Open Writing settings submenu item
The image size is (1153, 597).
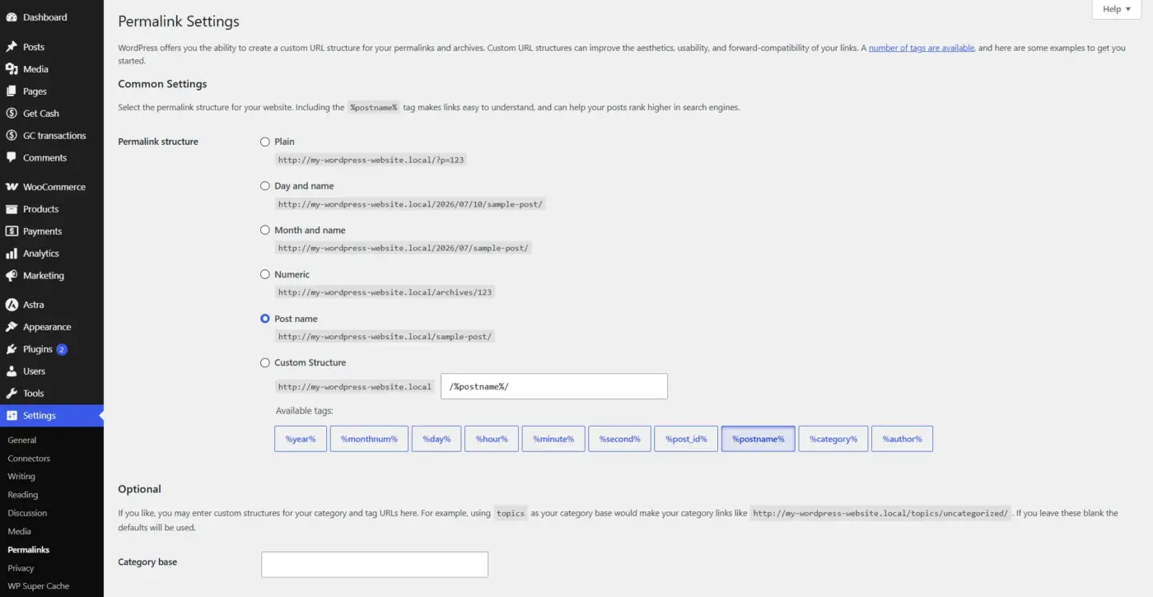pyautogui.click(x=21, y=477)
